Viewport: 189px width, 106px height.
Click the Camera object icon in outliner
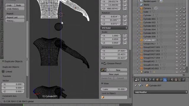[x=141, y=8]
